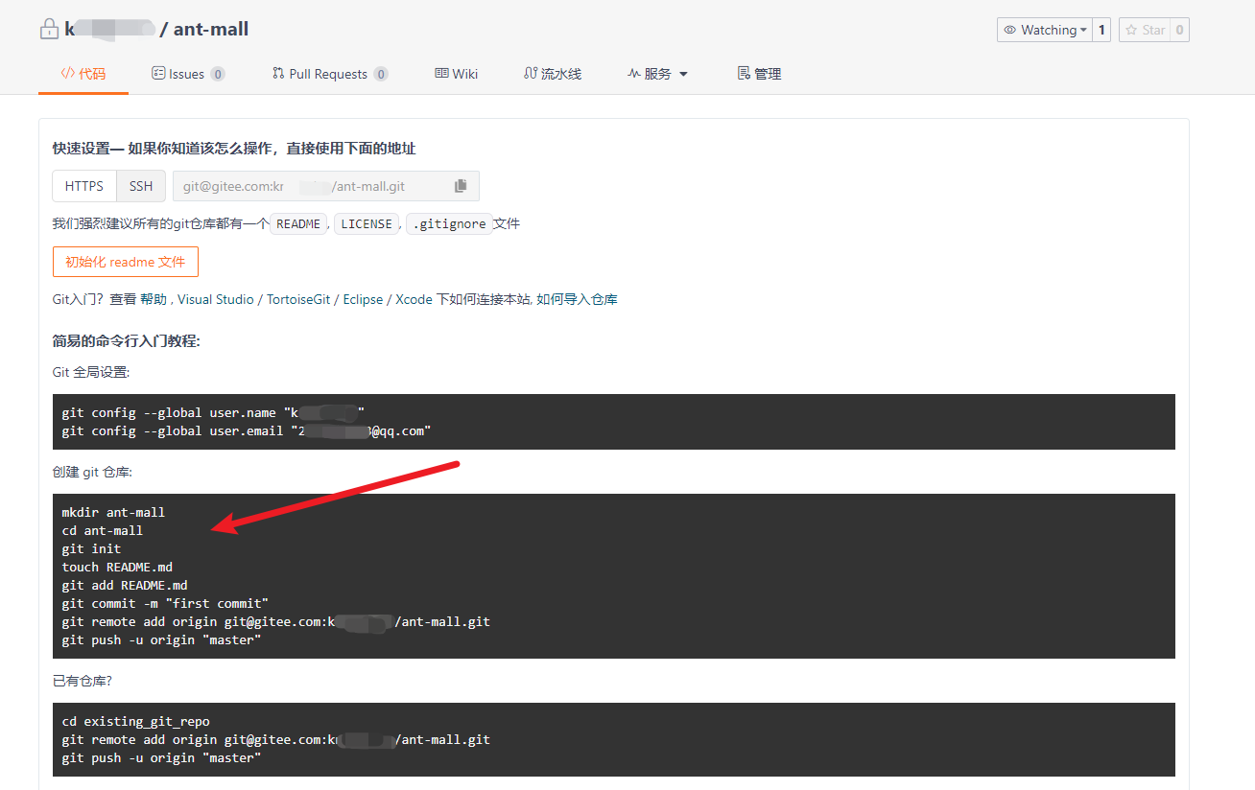Viewport: 1255px width, 790px height.
Task: Click the 'touch README.md' line
Action: pyautogui.click(x=117, y=567)
